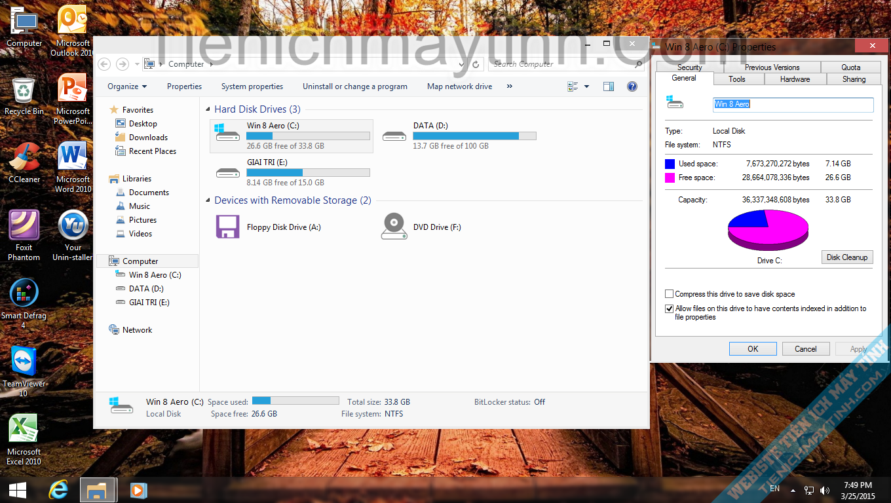Click the Refresh icon beside address bar
Image resolution: width=891 pixels, height=503 pixels.
[476, 64]
